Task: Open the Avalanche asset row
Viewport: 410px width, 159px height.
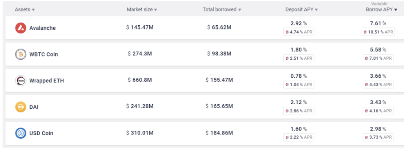Action: (205, 28)
